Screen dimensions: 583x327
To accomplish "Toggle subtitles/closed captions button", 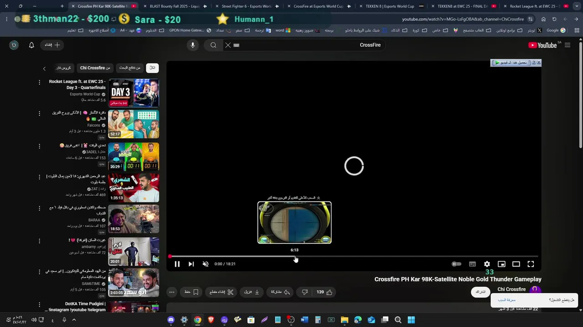I will click(x=472, y=264).
